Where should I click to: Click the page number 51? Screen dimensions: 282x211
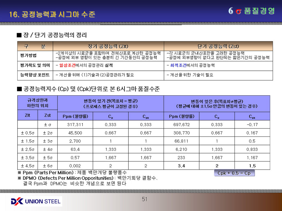click(x=145, y=199)
